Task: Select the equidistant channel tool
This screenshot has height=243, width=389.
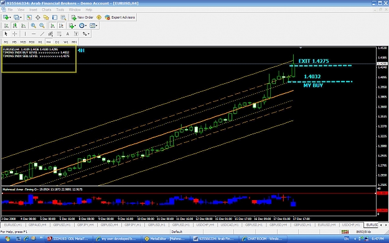Action: click(50, 34)
